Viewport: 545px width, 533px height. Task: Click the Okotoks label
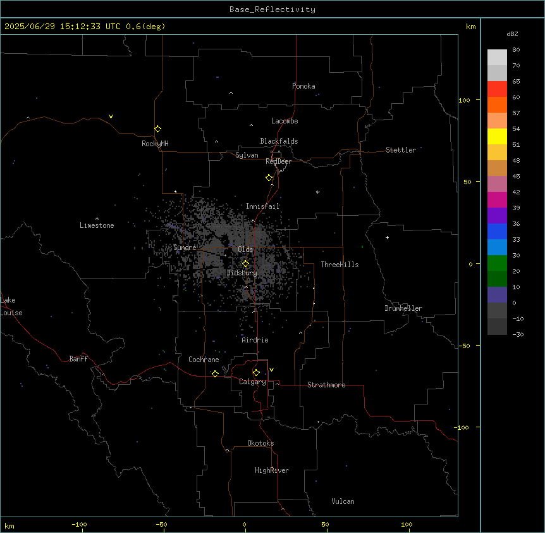coord(260,443)
